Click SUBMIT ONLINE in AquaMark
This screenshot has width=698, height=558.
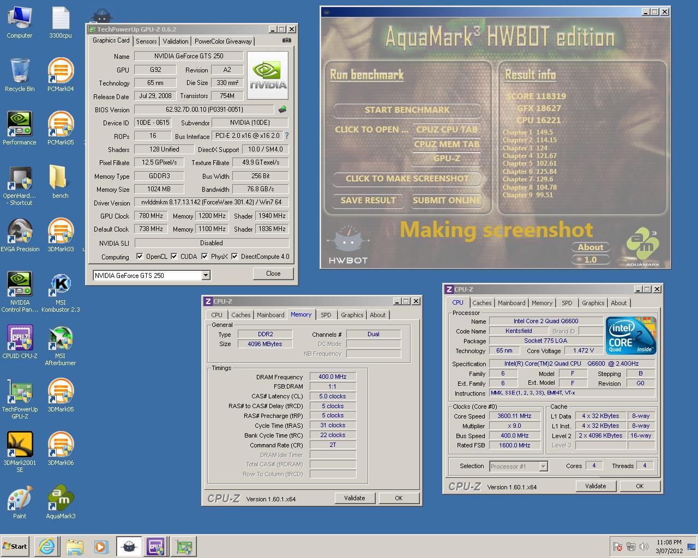click(447, 201)
